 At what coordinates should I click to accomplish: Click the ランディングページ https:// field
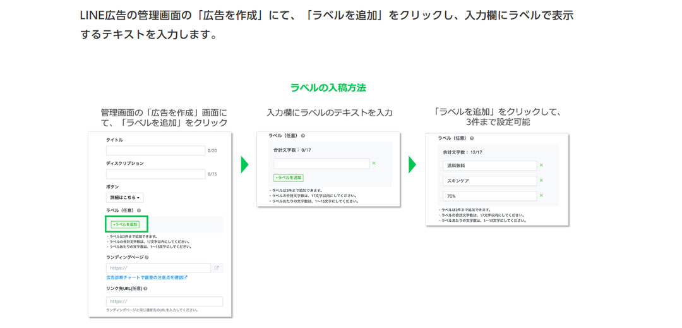coord(159,268)
